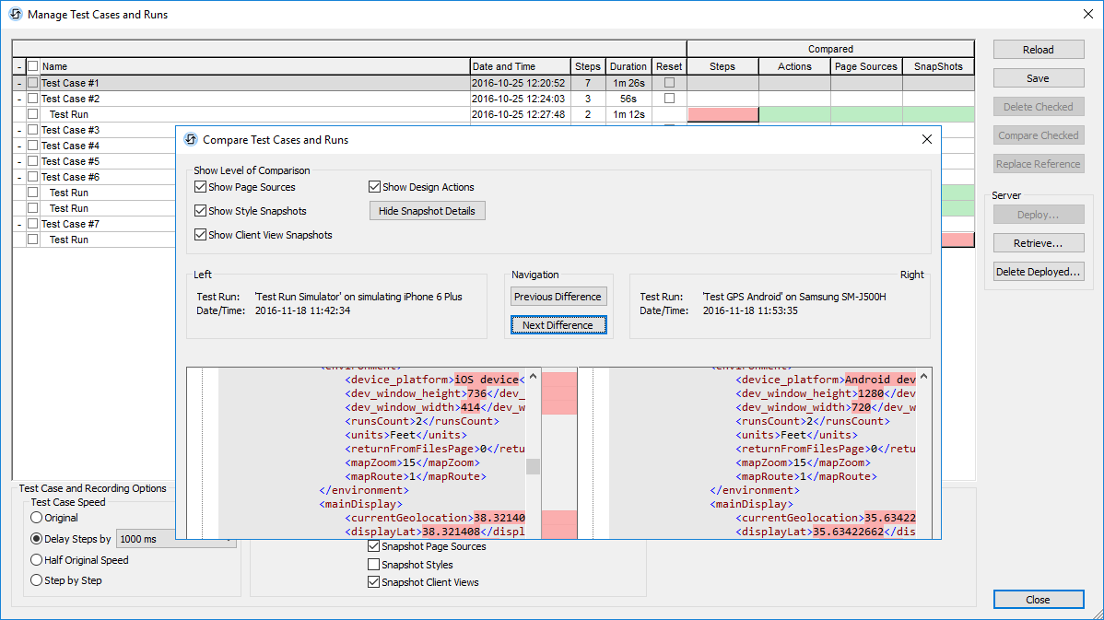
Task: Click the Delete Deployed... button
Action: pyautogui.click(x=1039, y=272)
